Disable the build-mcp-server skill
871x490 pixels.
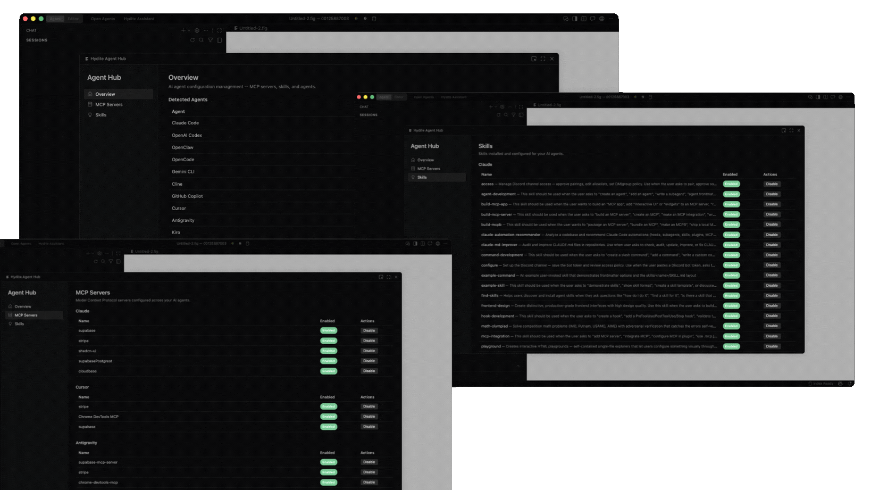[x=772, y=214]
